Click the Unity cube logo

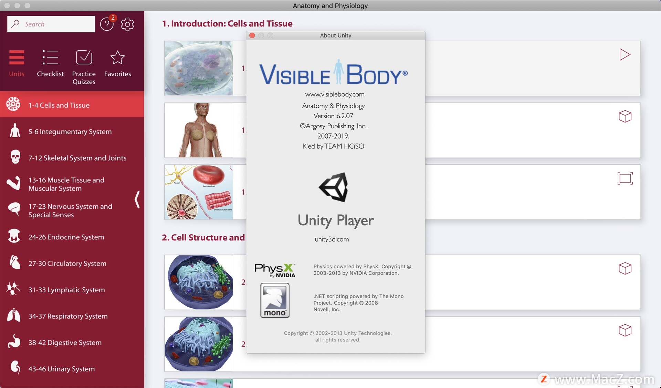click(x=333, y=187)
